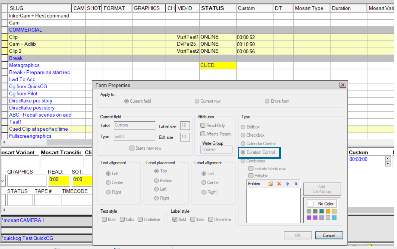Viewport: 397px width, 249px height.
Task: Select the Duration Control radio button
Action: (243, 152)
